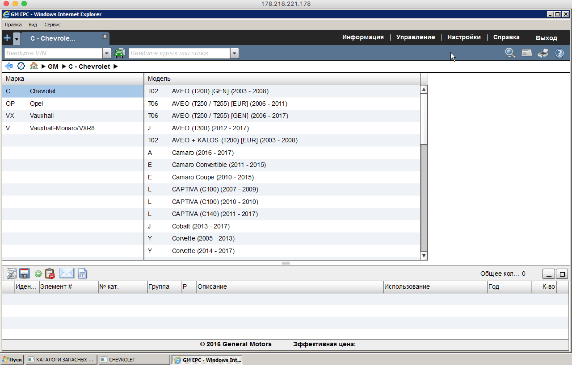This screenshot has width=572, height=365.
Task: Open help via the question mark icon
Action: pos(560,53)
